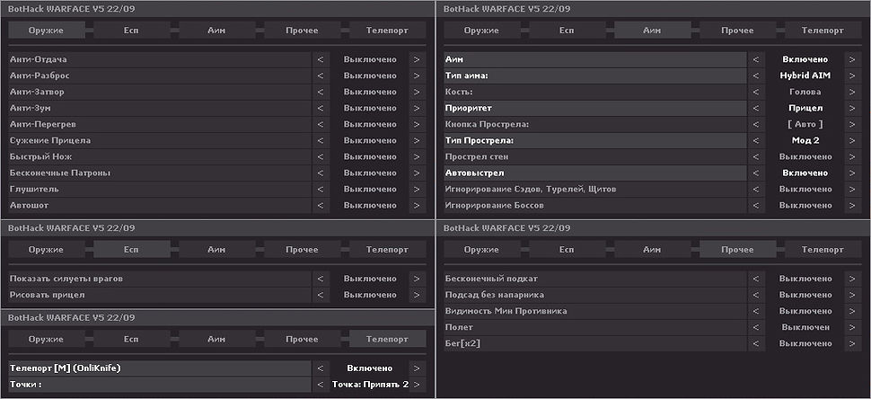Viewport: 871px width, 399px height.
Task: Select the next teleport point in the Точки row
Action: click(418, 384)
